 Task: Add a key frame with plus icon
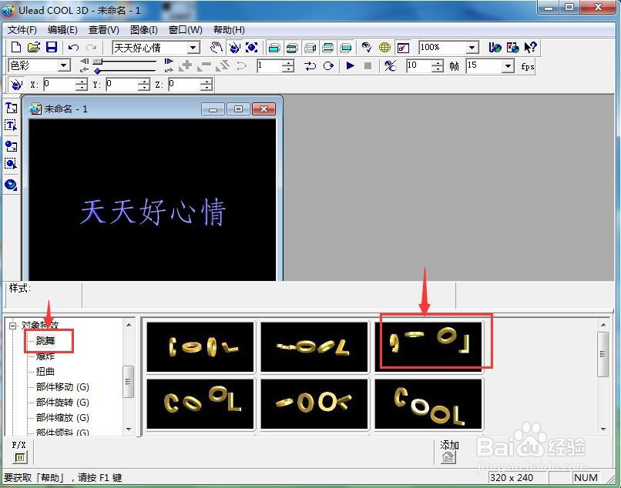point(186,65)
